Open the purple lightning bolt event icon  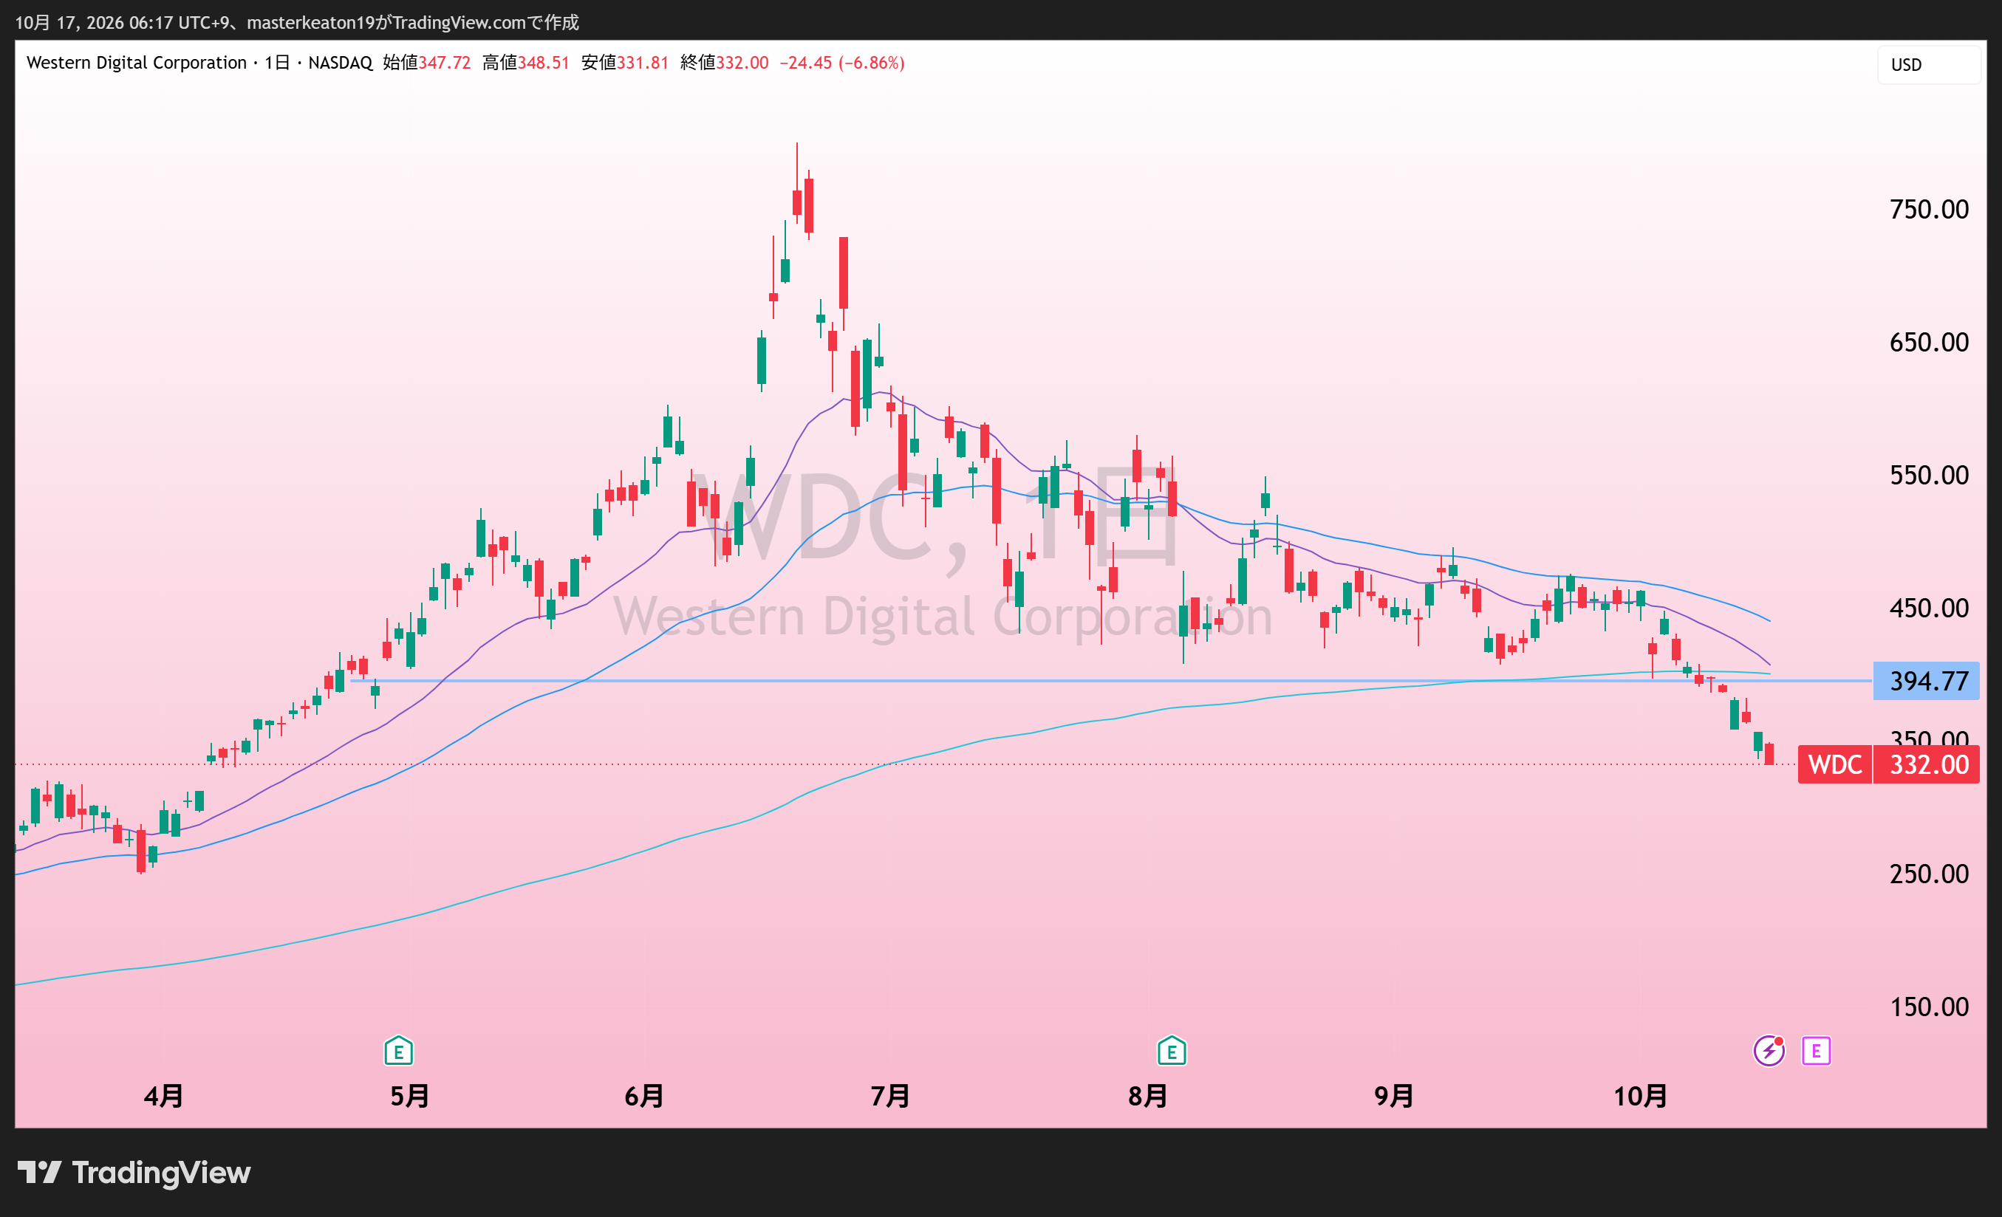[1769, 1052]
